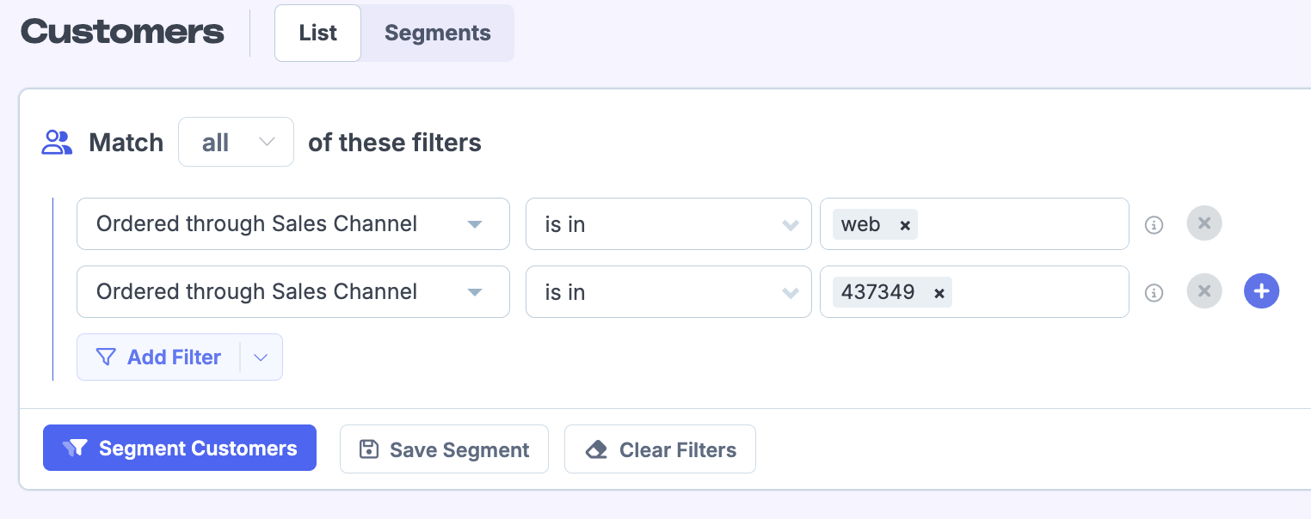
Task: Open first 'Ordered through Sales Channel' dropdown
Action: point(292,224)
